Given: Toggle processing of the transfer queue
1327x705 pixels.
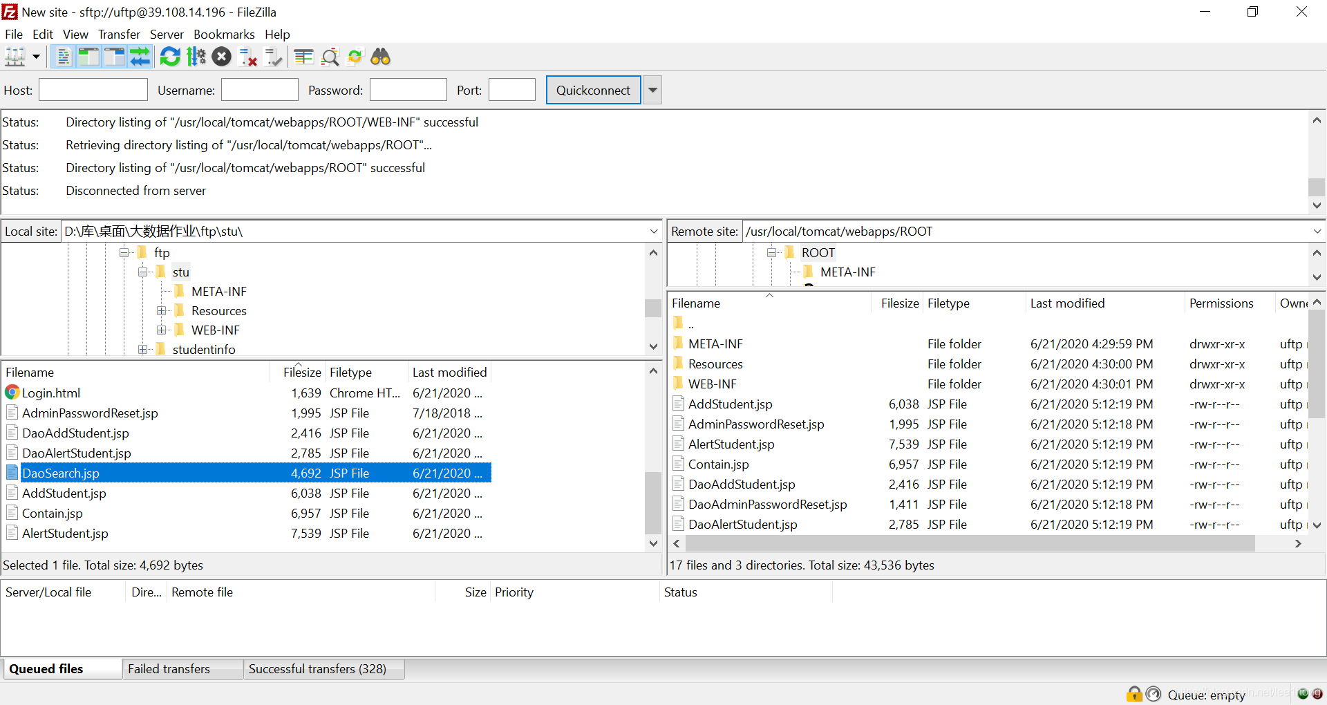Looking at the screenshot, I should [196, 57].
